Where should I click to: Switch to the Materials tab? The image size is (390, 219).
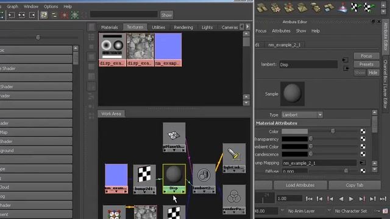pyautogui.click(x=110, y=27)
